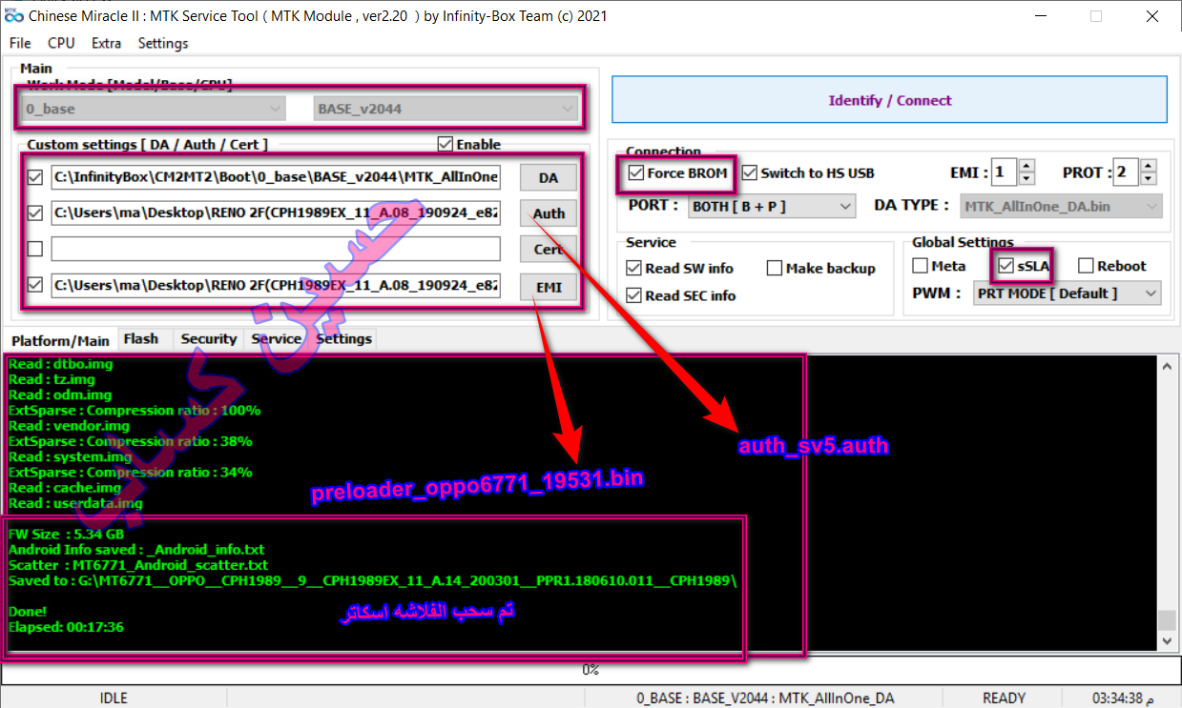Click the 'Android Info saved' log line
The width and height of the screenshot is (1182, 708).
pos(136,549)
